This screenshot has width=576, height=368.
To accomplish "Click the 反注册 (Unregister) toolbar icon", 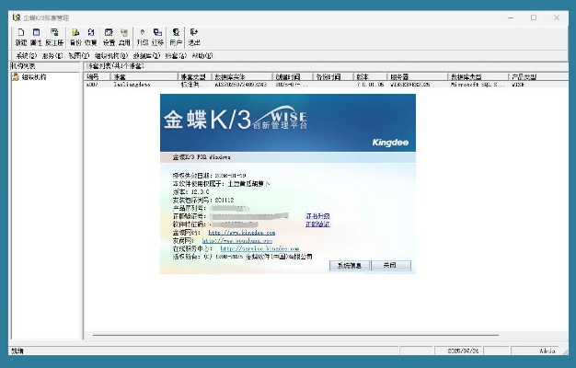I will [55, 36].
